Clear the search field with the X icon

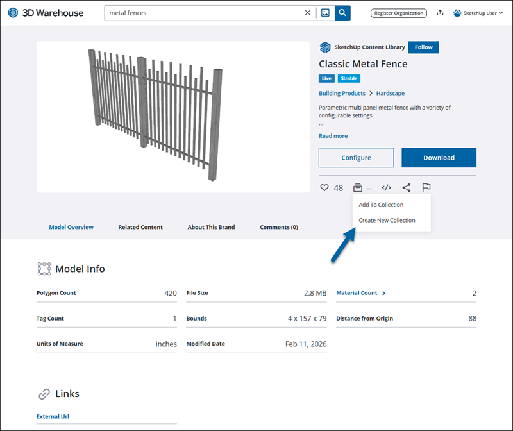[x=308, y=13]
